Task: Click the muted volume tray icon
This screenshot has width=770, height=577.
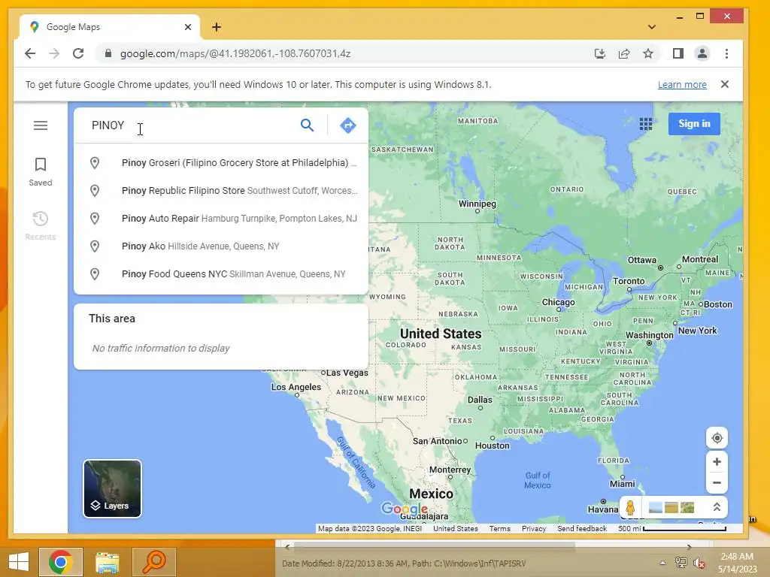Action: 699,563
